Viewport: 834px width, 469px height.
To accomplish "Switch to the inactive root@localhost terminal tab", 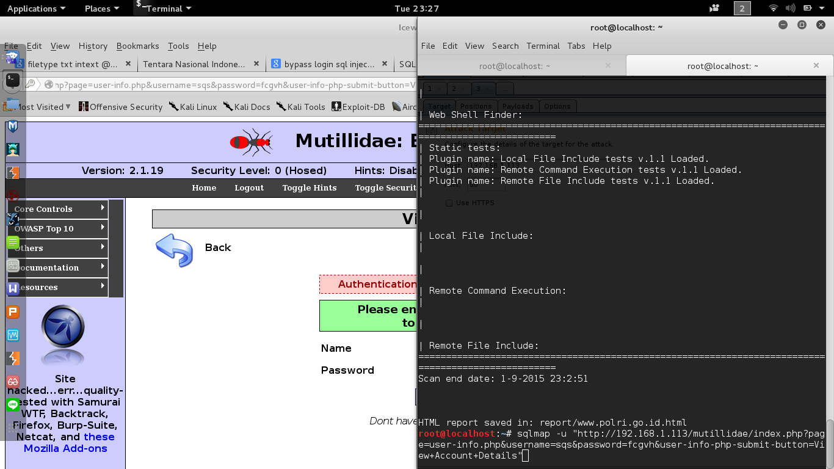I will pyautogui.click(x=521, y=66).
